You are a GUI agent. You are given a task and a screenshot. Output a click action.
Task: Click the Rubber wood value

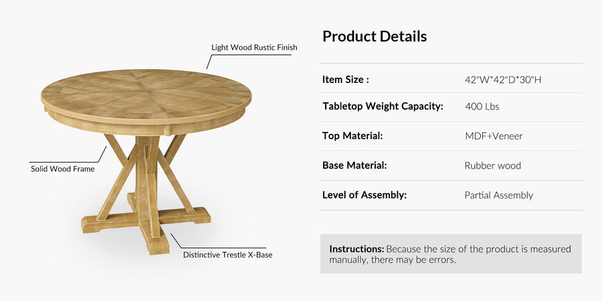tap(492, 165)
